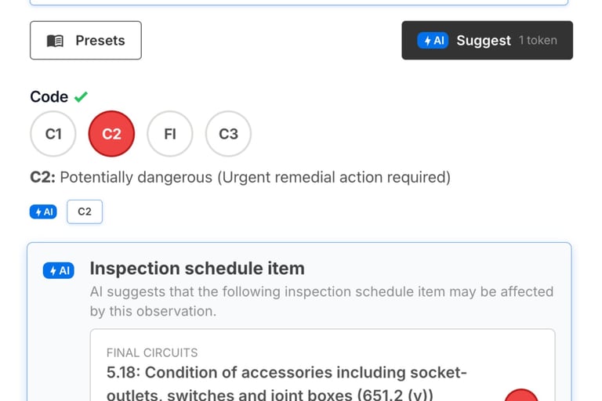
Task: Click the Presets button label
Action: point(100,41)
